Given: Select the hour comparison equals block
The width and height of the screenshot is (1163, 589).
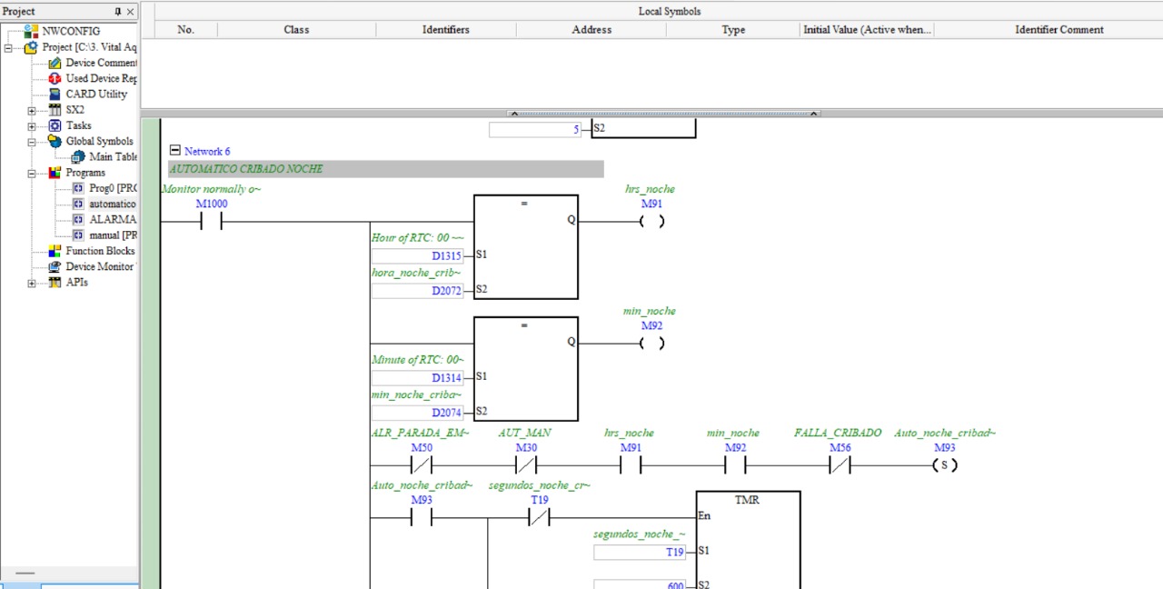Looking at the screenshot, I should (525, 247).
